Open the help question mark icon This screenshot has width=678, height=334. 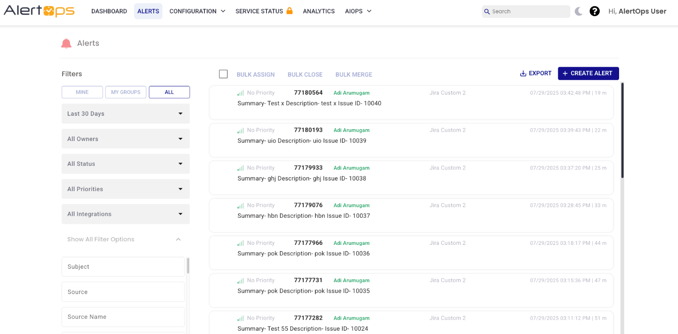pos(595,11)
